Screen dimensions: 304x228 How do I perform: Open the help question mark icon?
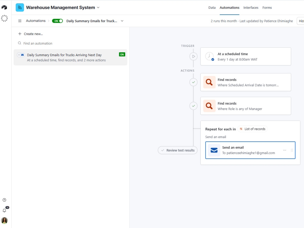[x=4, y=200]
